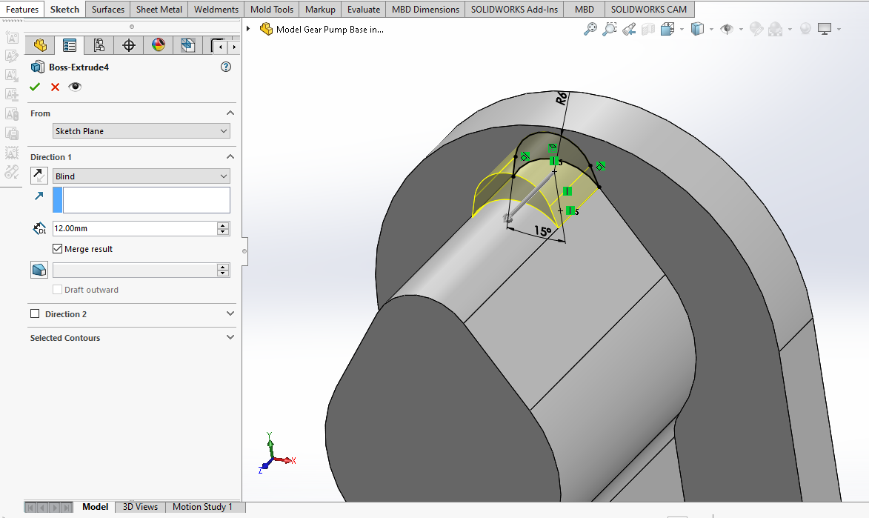Switch to the Features ribbon tab

point(22,10)
